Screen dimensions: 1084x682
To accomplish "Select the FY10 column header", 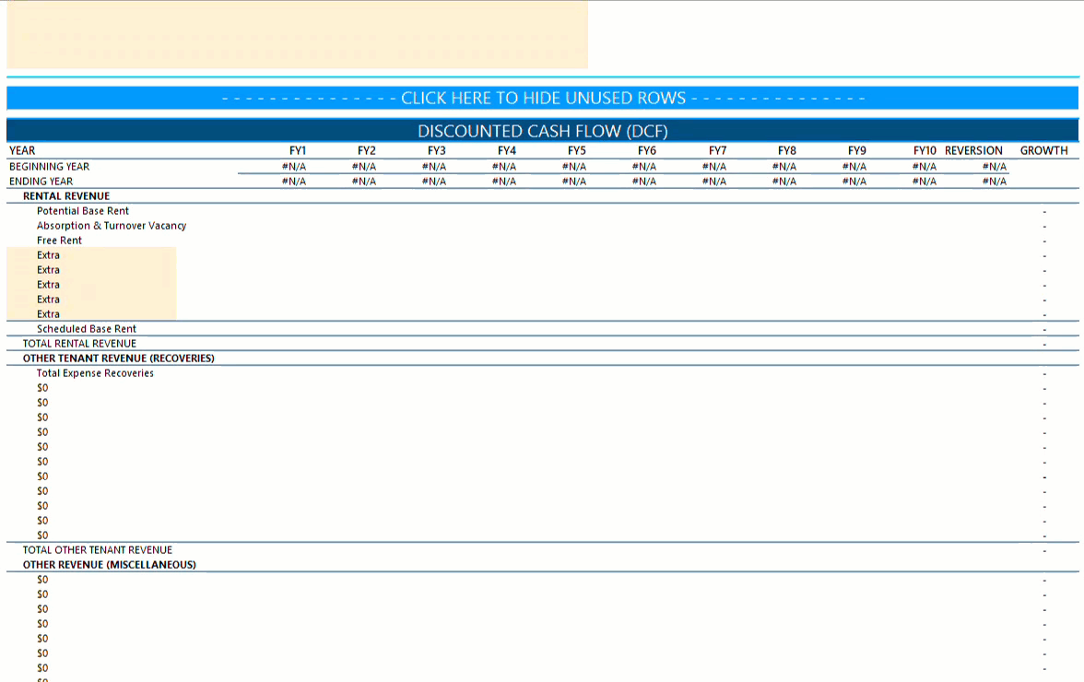I will tap(925, 150).
